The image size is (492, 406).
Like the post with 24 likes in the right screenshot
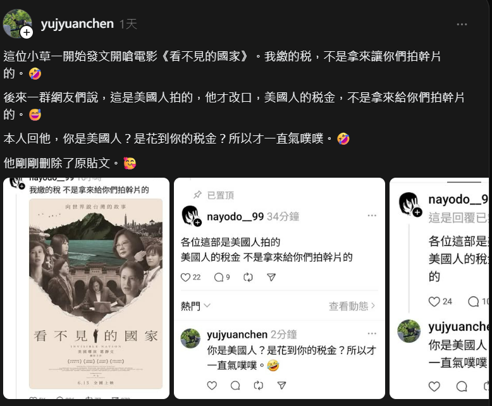(x=434, y=302)
